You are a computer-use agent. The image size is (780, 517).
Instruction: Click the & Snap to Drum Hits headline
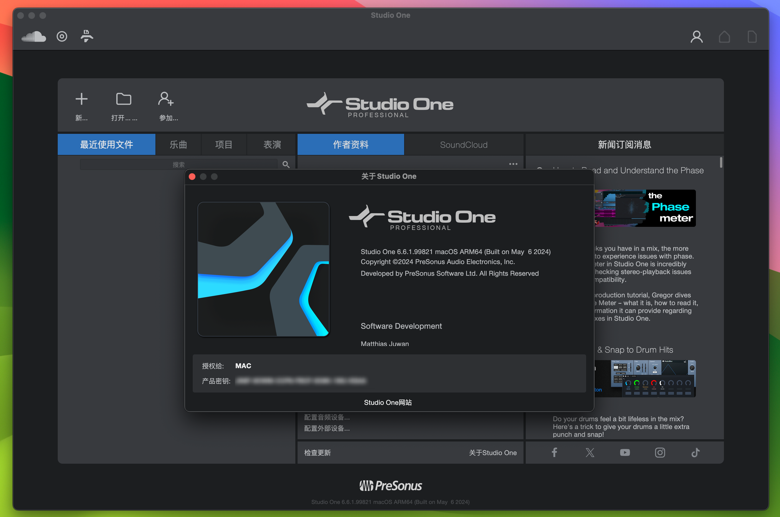(635, 350)
